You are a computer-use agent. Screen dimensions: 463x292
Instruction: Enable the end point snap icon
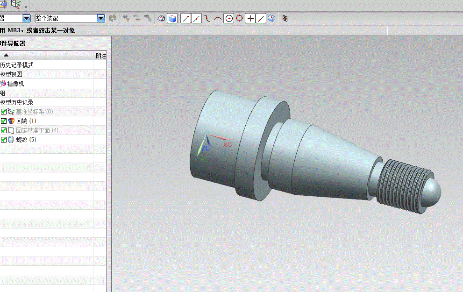[x=185, y=18]
